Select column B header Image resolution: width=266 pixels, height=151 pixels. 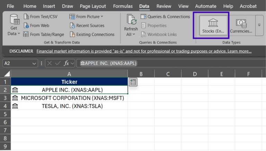coord(141,74)
